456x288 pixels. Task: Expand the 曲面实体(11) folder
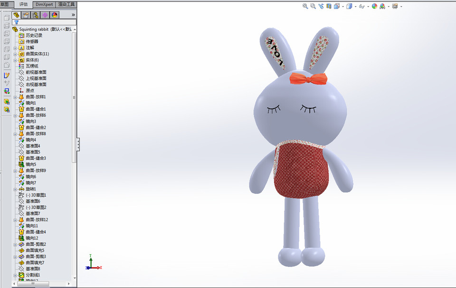tap(15, 54)
